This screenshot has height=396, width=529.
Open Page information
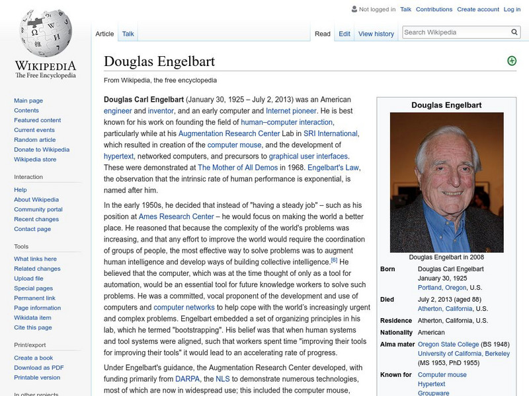[x=38, y=308]
